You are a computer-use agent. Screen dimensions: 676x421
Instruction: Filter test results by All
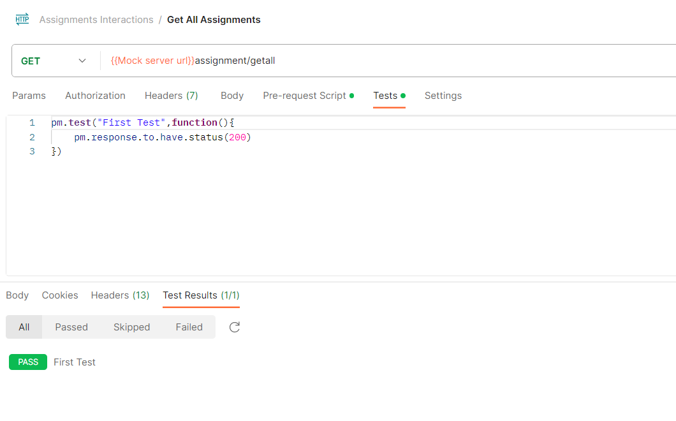coord(24,327)
